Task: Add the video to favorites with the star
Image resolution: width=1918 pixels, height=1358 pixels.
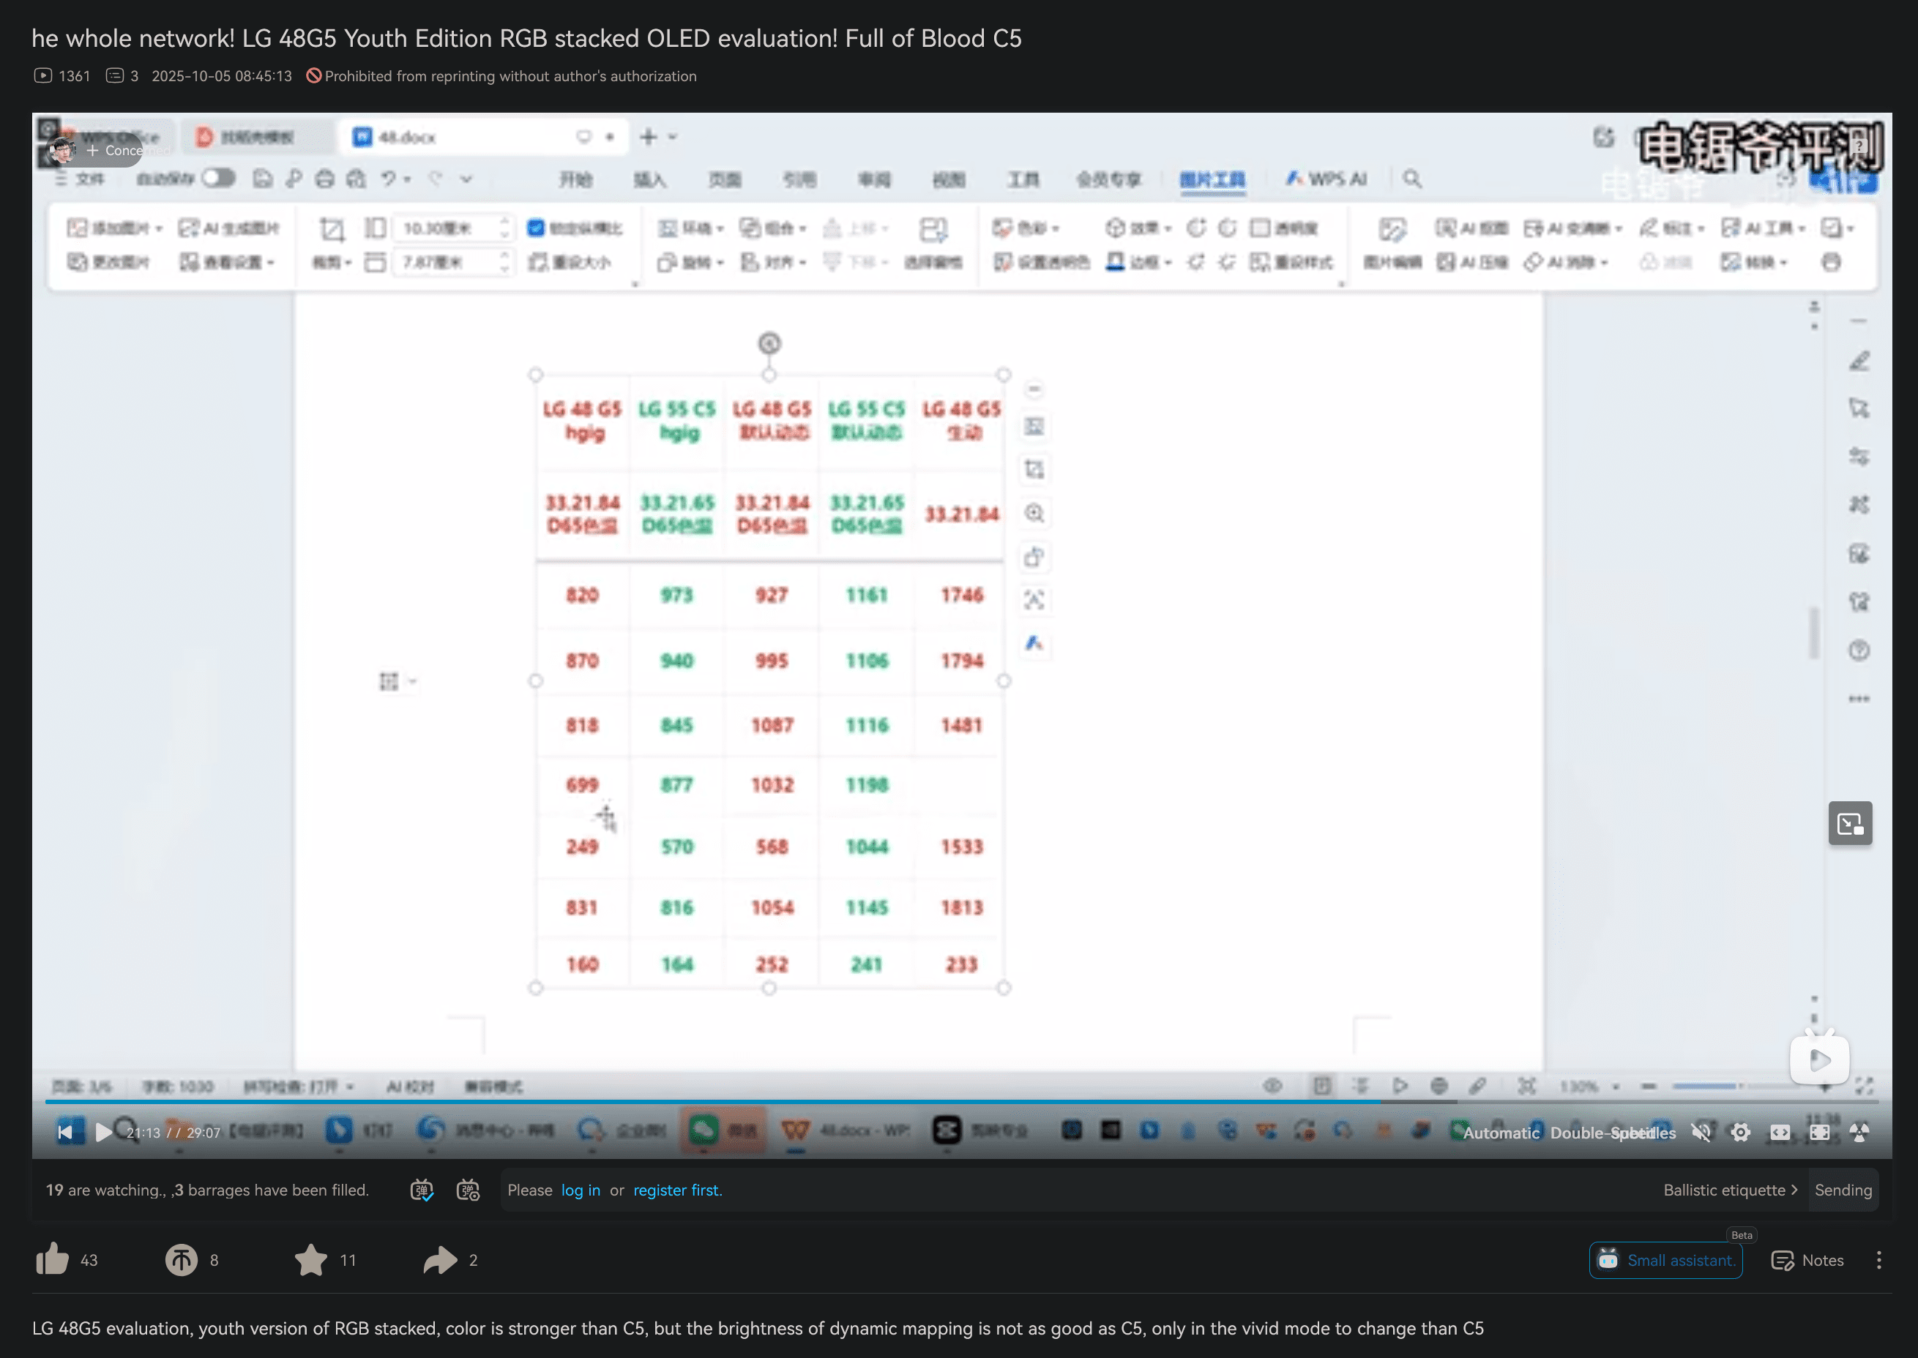Action: tap(311, 1259)
